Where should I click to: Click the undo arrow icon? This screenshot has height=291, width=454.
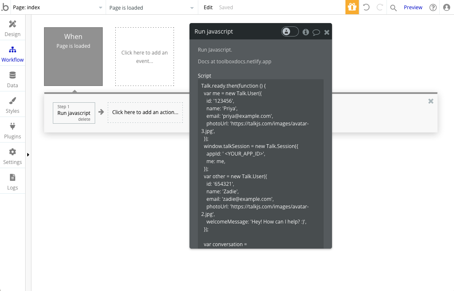coord(366,7)
